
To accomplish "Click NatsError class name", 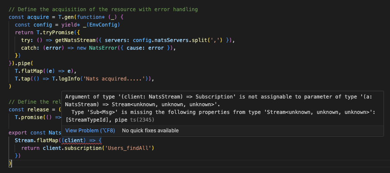I will click(x=103, y=48).
